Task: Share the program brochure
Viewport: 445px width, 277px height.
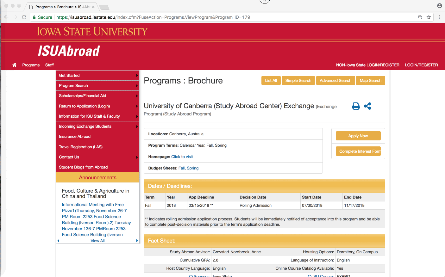Action: 367,106
